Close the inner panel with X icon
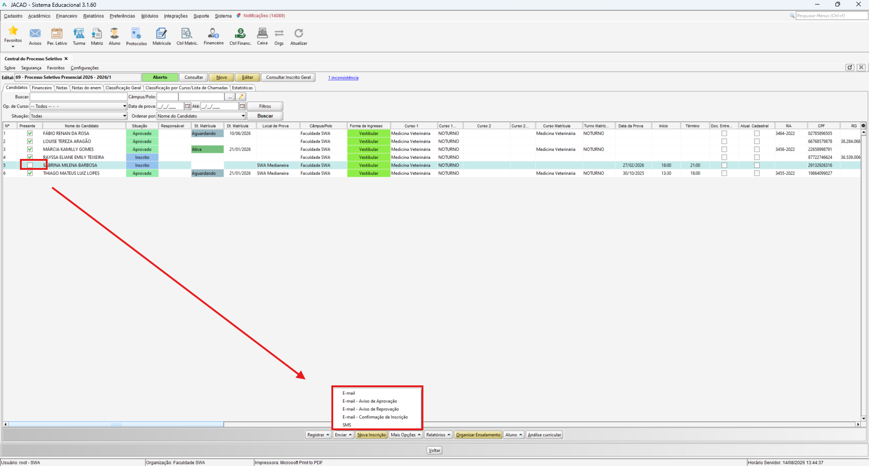 [861, 67]
